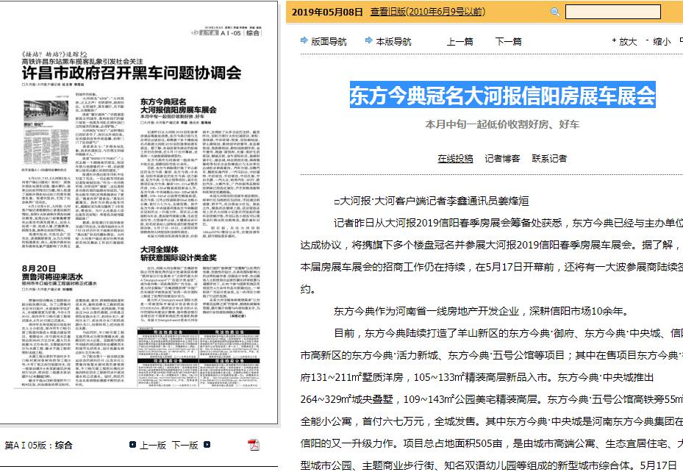683x472 pixels.
Task: Open the 记者博客 link
Action: pyautogui.click(x=502, y=159)
